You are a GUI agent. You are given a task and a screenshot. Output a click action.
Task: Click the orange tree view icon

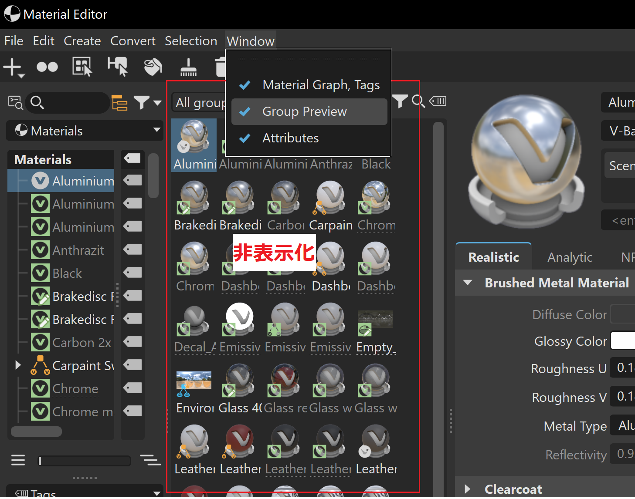click(x=119, y=103)
